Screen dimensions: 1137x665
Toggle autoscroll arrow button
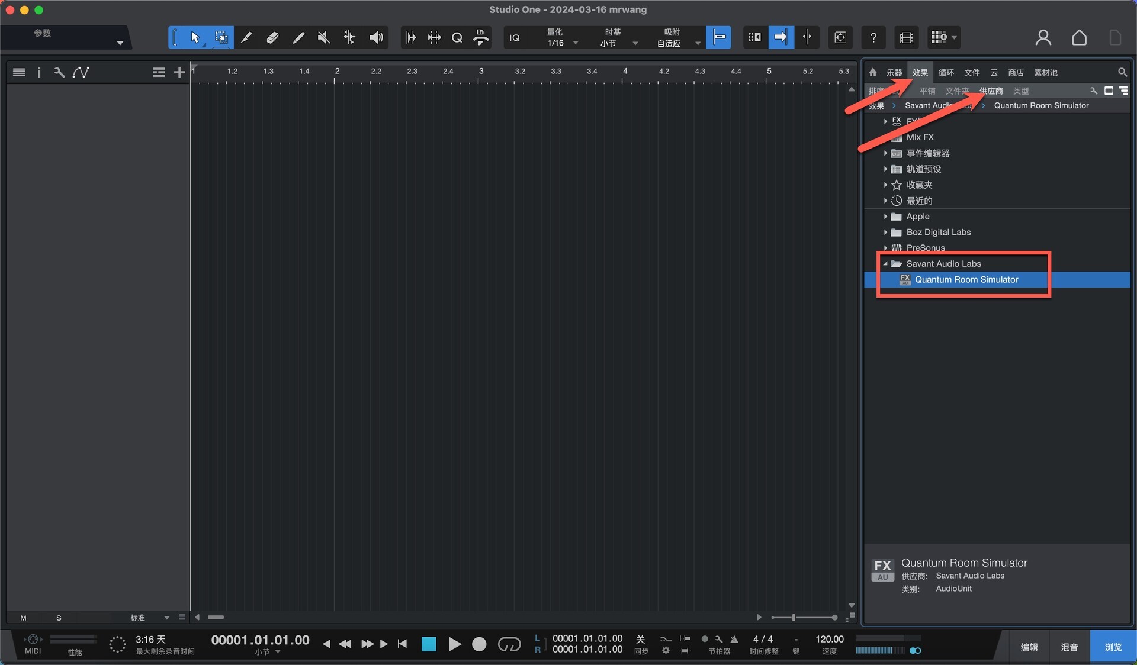coord(781,37)
